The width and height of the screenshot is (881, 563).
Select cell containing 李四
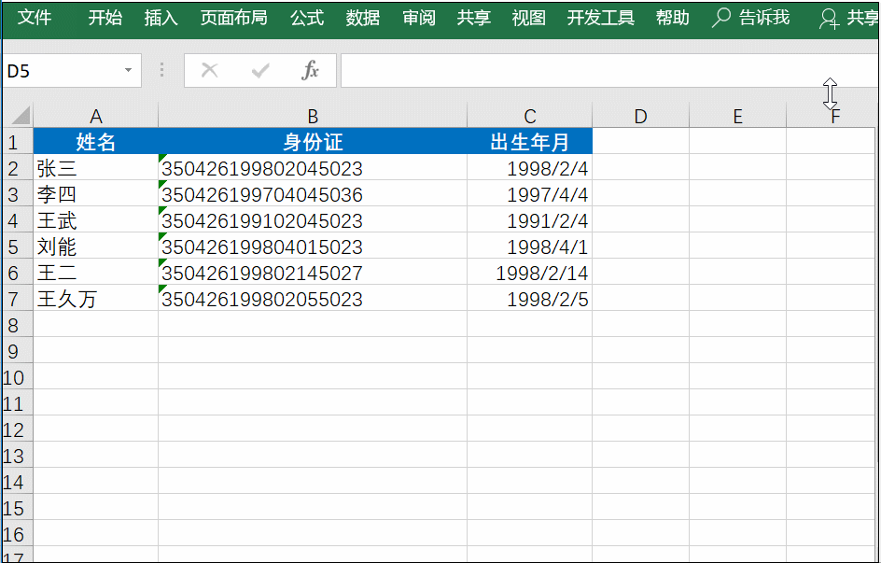pos(95,194)
